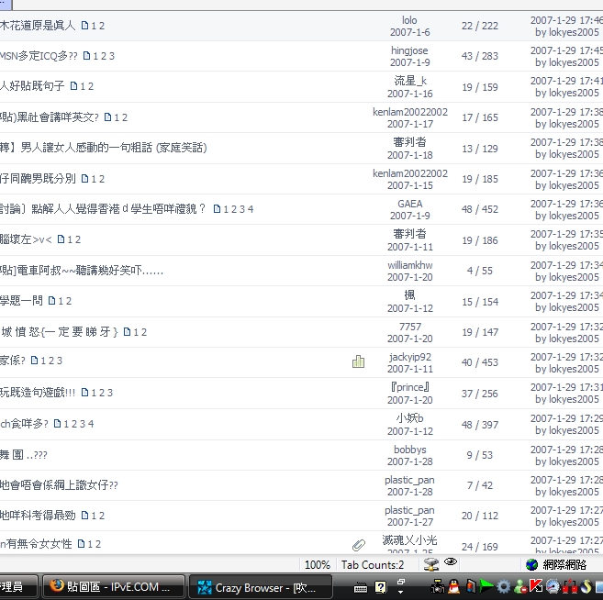The width and height of the screenshot is (603, 600).
Task: Open author profile 7757
Action: pyautogui.click(x=410, y=327)
